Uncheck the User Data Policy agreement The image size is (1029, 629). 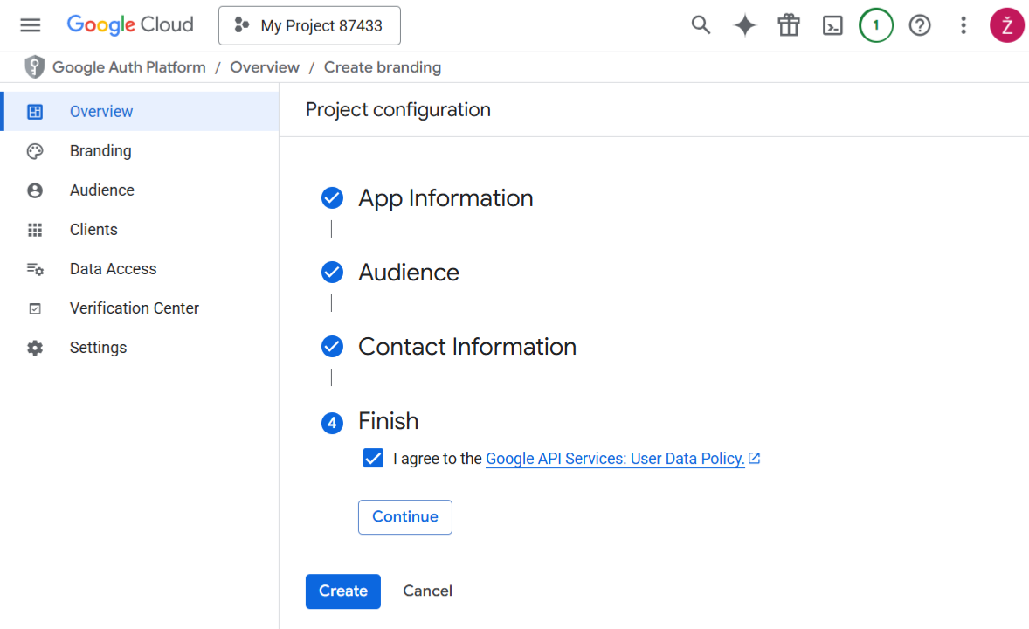tap(373, 458)
